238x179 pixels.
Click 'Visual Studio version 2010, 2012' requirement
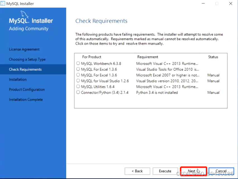167,81
